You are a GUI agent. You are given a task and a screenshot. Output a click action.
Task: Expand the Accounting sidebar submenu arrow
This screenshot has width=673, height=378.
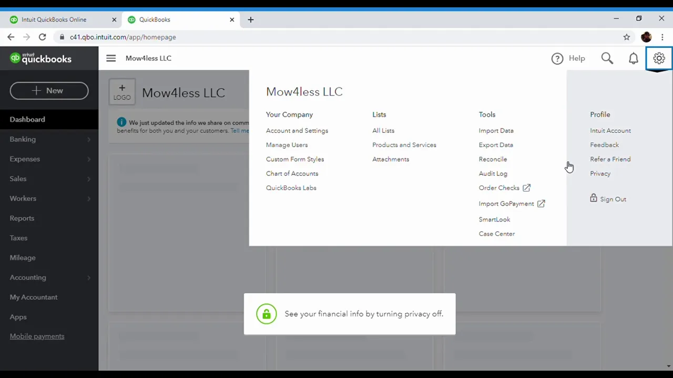tap(89, 278)
